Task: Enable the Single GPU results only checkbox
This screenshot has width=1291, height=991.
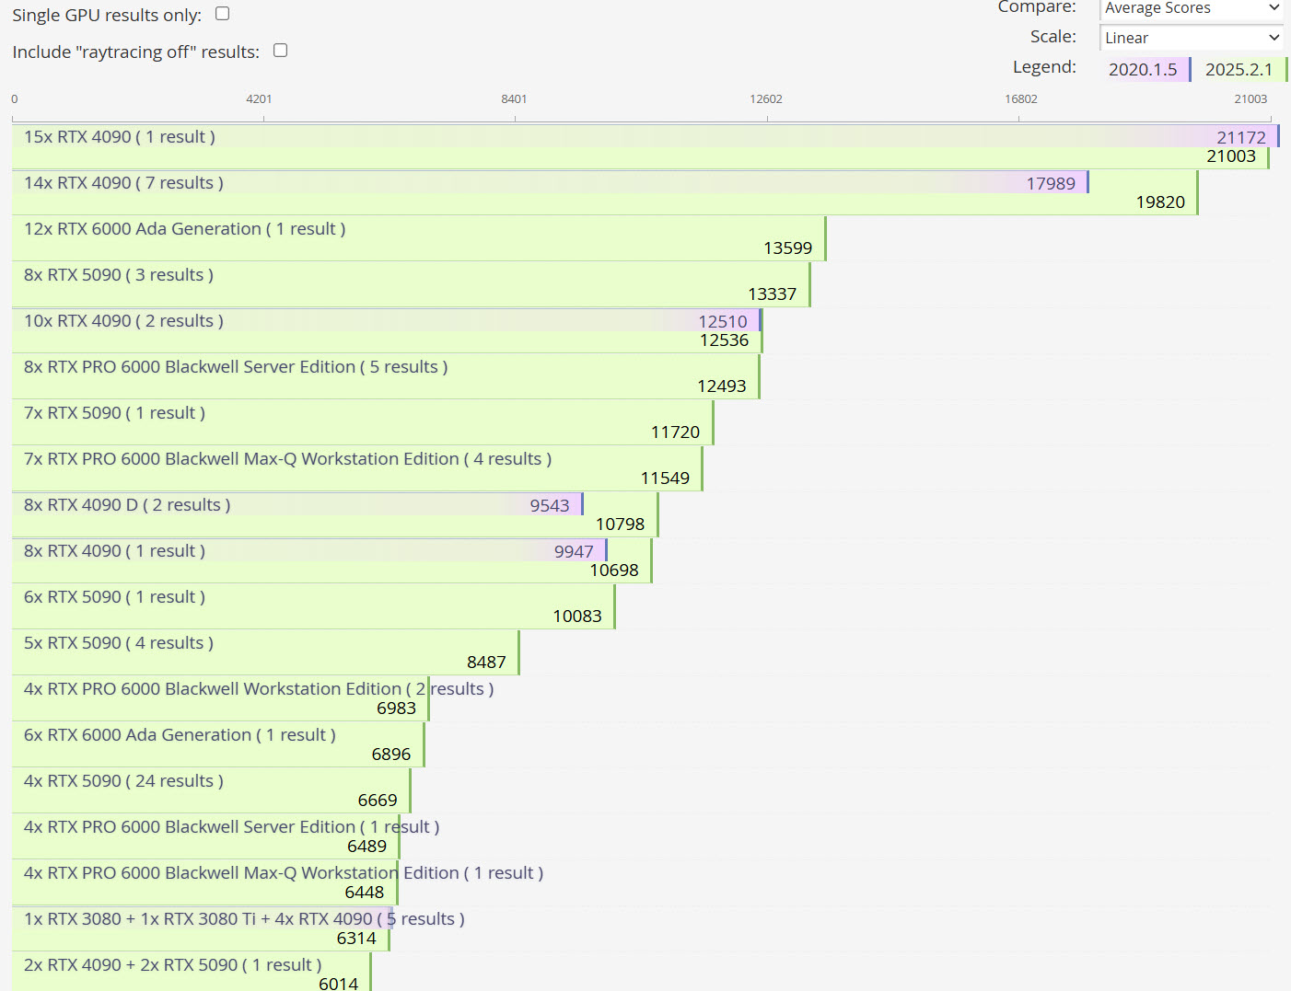Action: 222,14
